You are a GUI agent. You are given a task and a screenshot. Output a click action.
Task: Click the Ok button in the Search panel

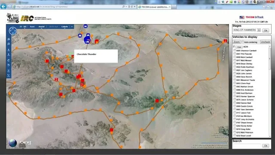(266, 146)
